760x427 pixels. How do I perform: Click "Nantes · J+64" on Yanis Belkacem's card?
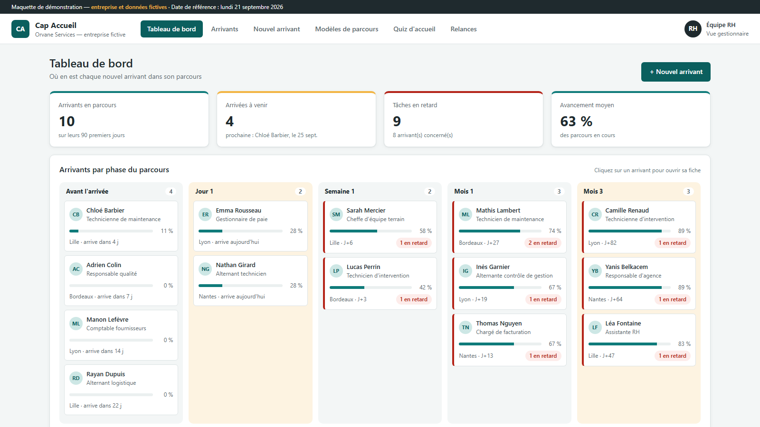click(x=606, y=299)
